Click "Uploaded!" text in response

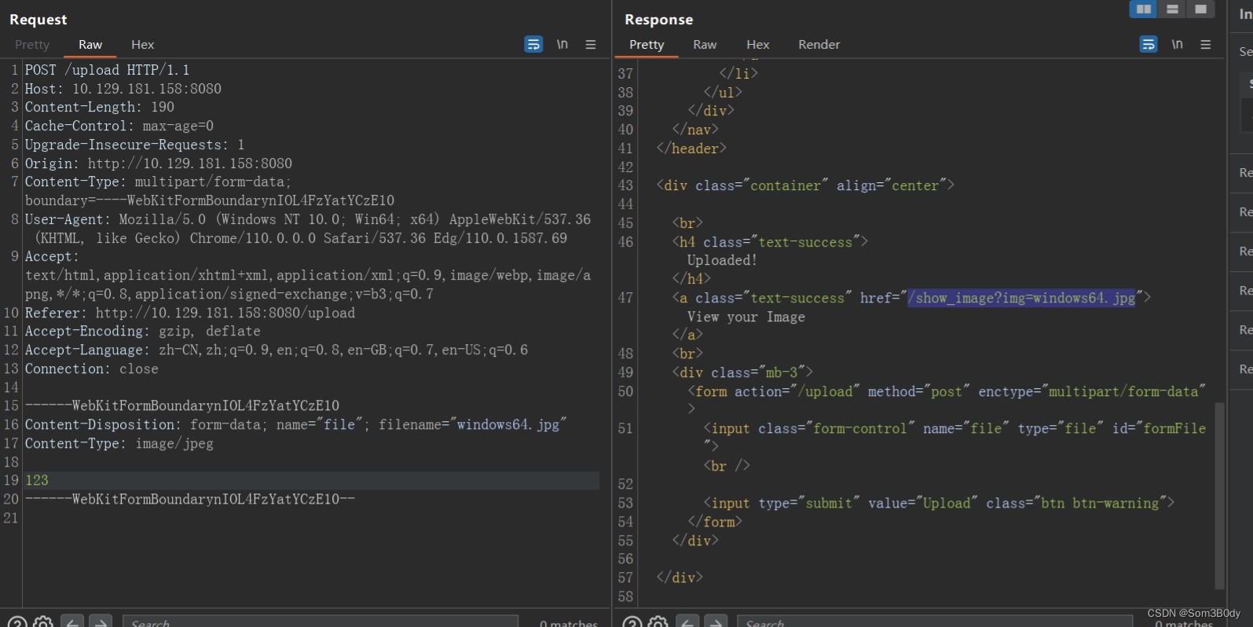tap(722, 260)
